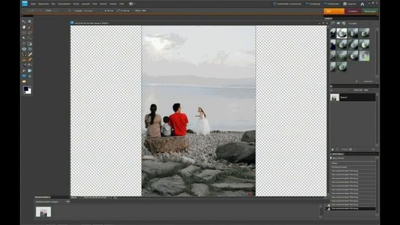
Task: Select the Magic Wand tool
Action: [24, 38]
